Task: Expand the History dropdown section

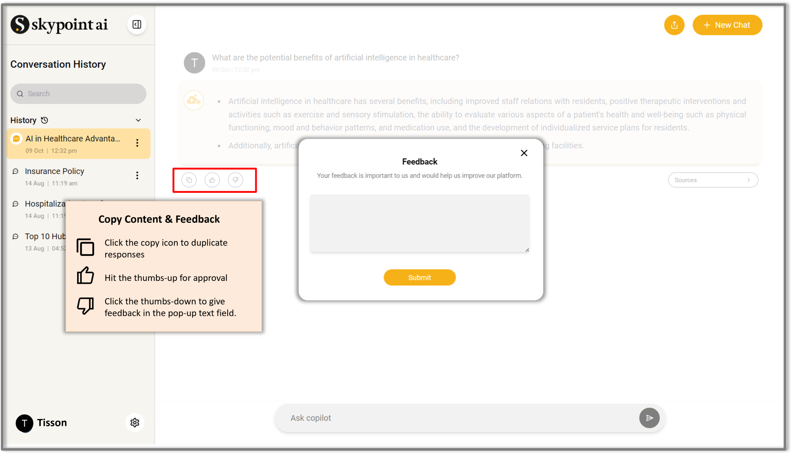Action: (139, 119)
